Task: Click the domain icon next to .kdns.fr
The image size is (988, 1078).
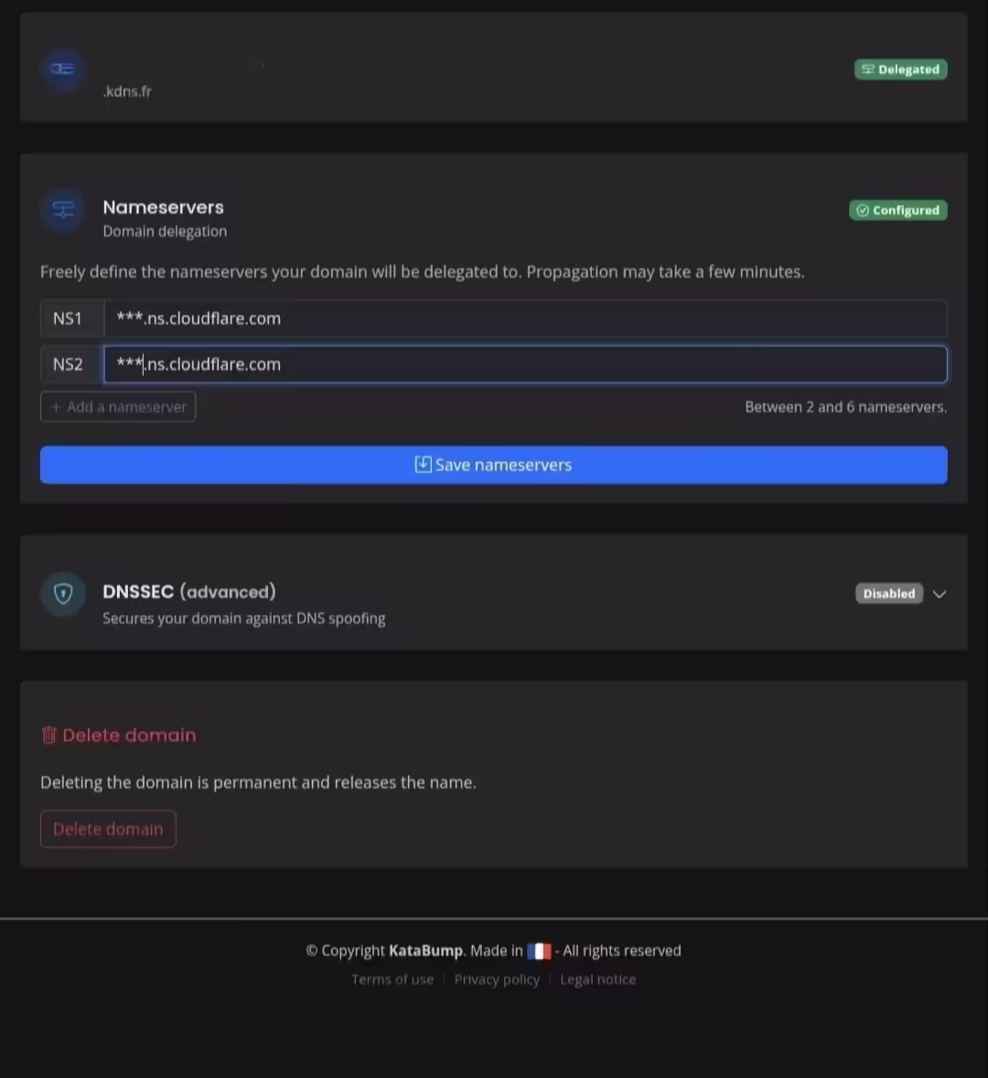Action: 62,69
